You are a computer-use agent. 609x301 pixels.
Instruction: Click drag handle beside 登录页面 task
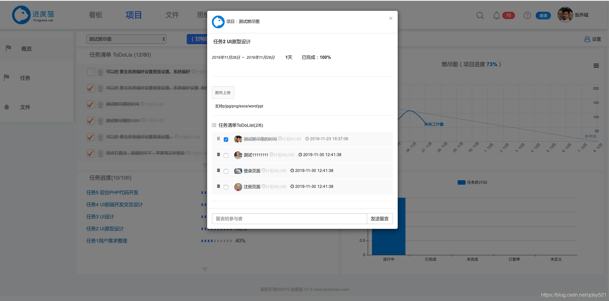point(218,171)
